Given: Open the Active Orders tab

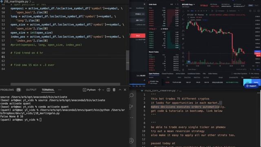Looking at the screenshot, I should coord(180,73).
